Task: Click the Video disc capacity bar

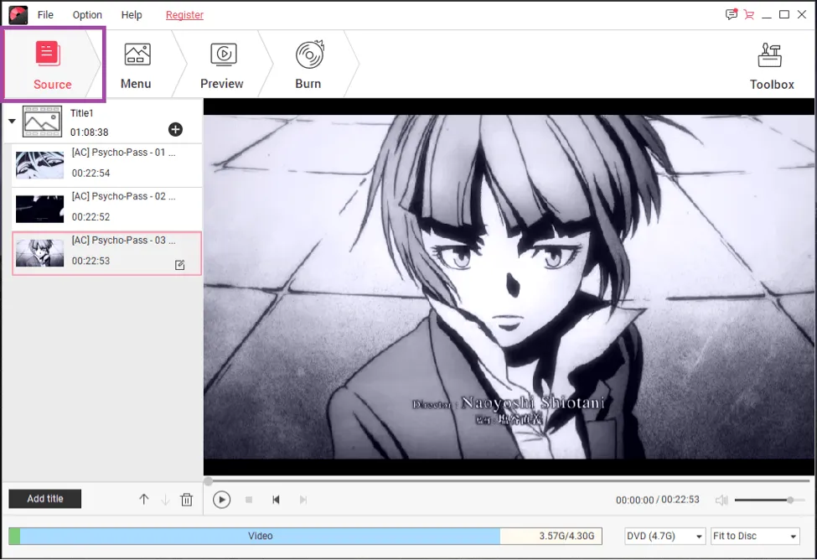Action: click(x=305, y=536)
